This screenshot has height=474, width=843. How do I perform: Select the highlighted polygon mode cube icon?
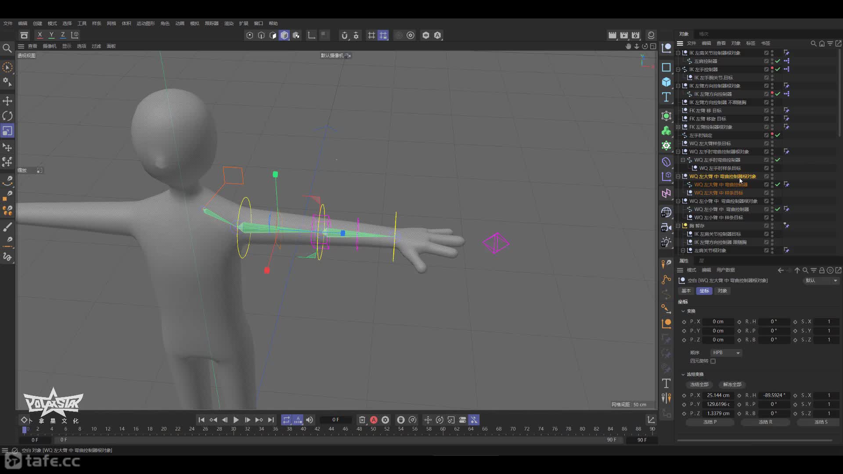point(285,35)
